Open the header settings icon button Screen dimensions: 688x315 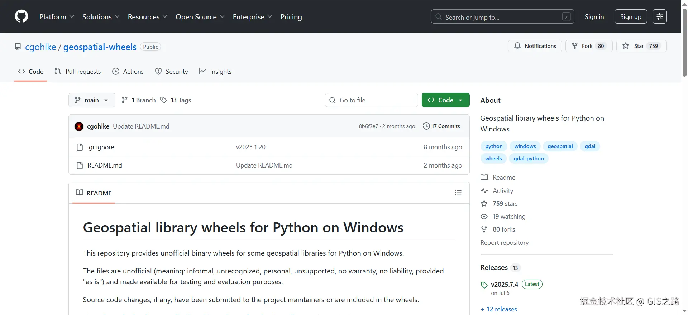659,16
